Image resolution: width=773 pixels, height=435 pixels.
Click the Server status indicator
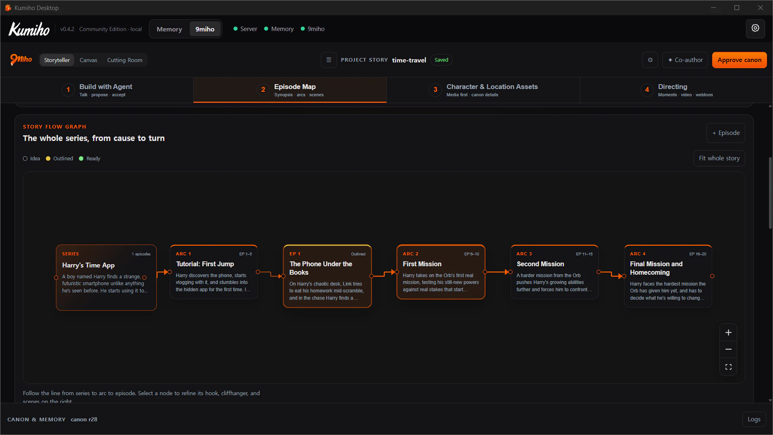[x=245, y=29]
